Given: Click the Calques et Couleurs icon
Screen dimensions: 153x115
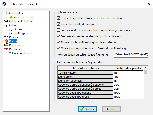Looking at the screenshot, I should 6,21.
